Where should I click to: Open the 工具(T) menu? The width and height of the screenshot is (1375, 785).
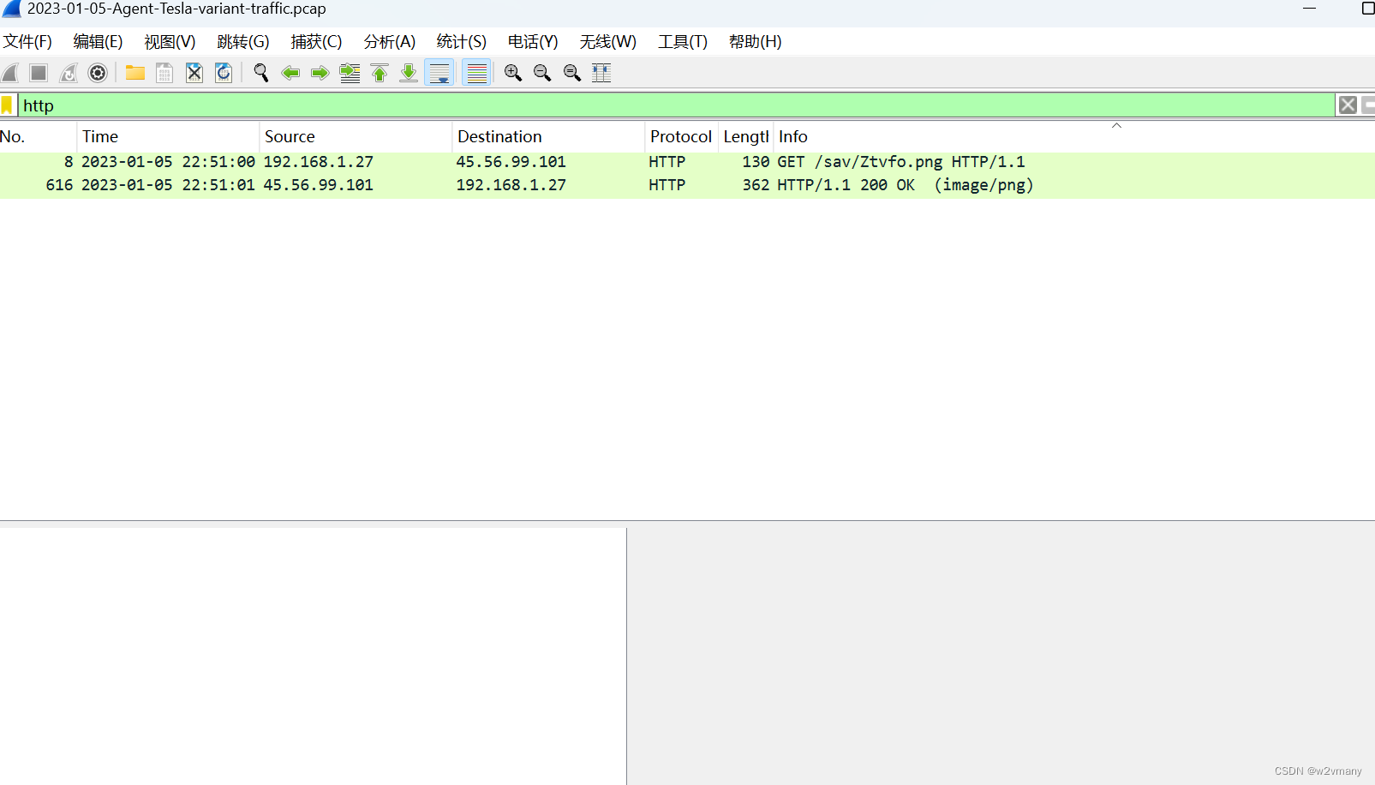[683, 42]
